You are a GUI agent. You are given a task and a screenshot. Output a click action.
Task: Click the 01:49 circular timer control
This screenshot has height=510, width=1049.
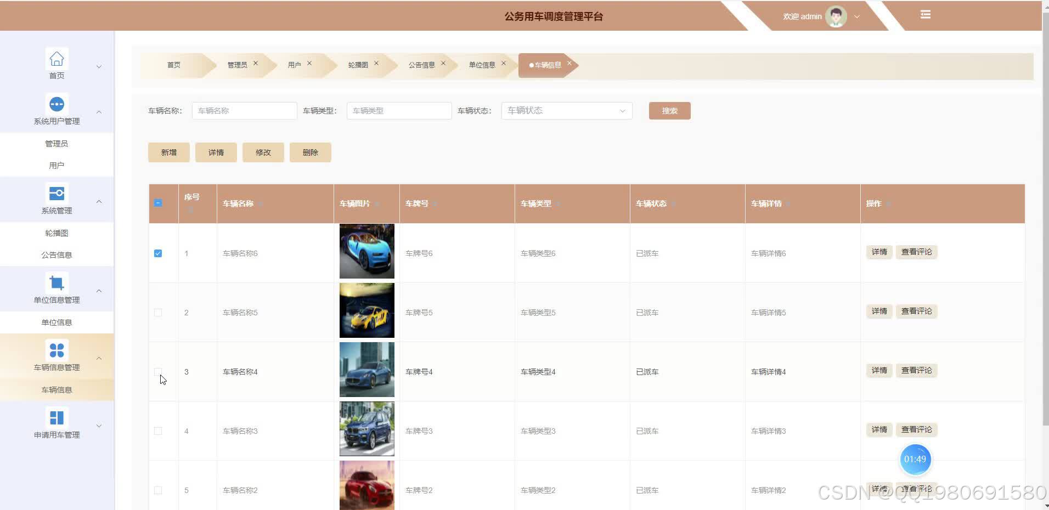pos(915,460)
